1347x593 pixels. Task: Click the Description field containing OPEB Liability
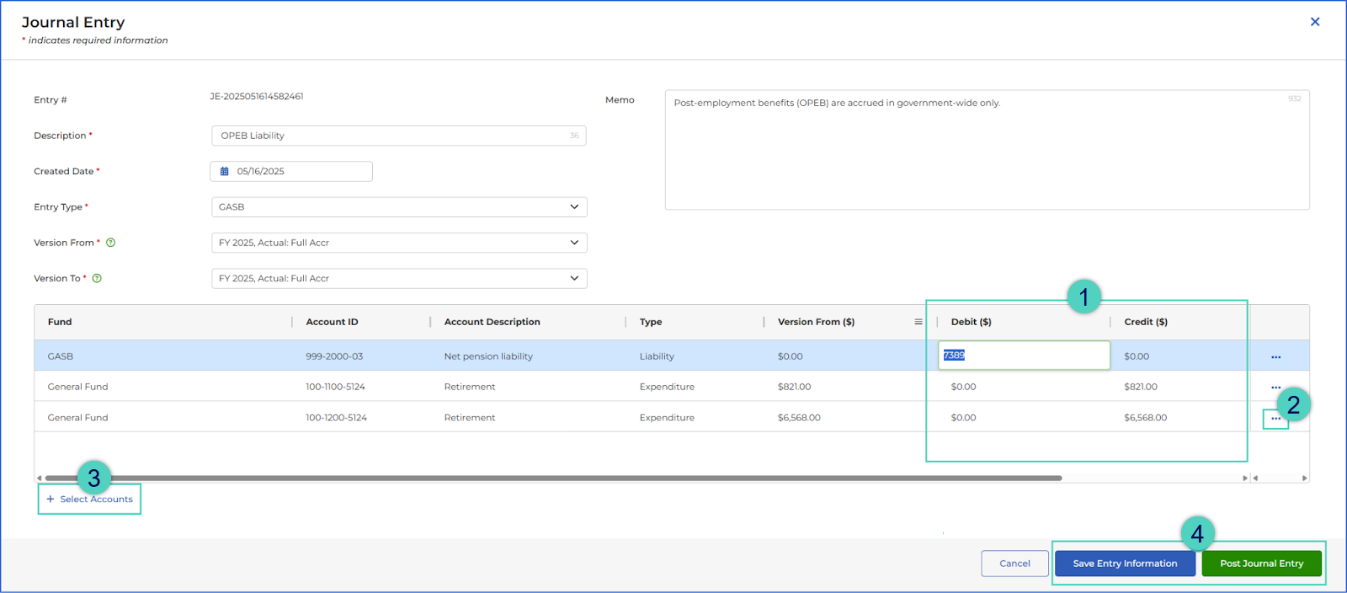(399, 136)
